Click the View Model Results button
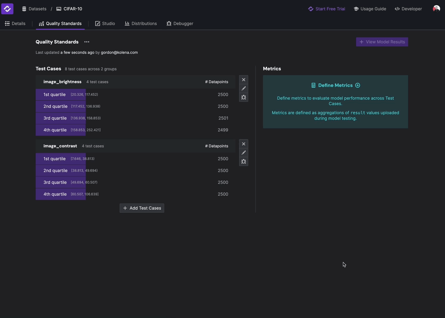The height and width of the screenshot is (318, 445). point(382,42)
